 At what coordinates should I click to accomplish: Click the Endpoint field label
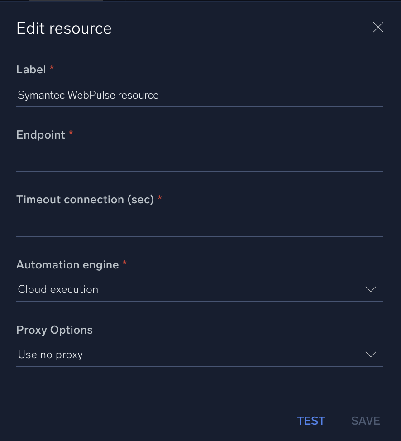(41, 134)
